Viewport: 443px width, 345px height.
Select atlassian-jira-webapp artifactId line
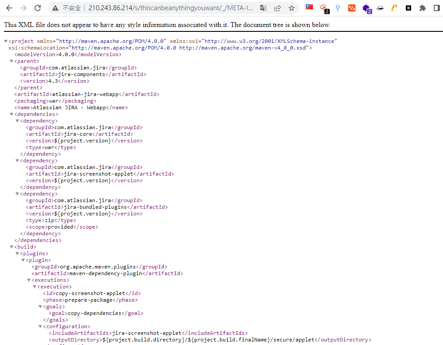[x=87, y=94]
